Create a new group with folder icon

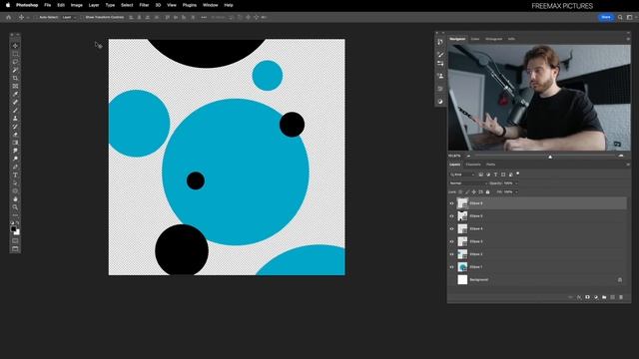(604, 297)
